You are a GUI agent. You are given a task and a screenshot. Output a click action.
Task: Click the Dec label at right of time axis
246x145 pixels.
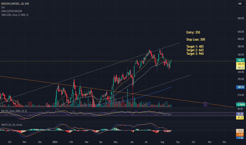(x=225, y=142)
